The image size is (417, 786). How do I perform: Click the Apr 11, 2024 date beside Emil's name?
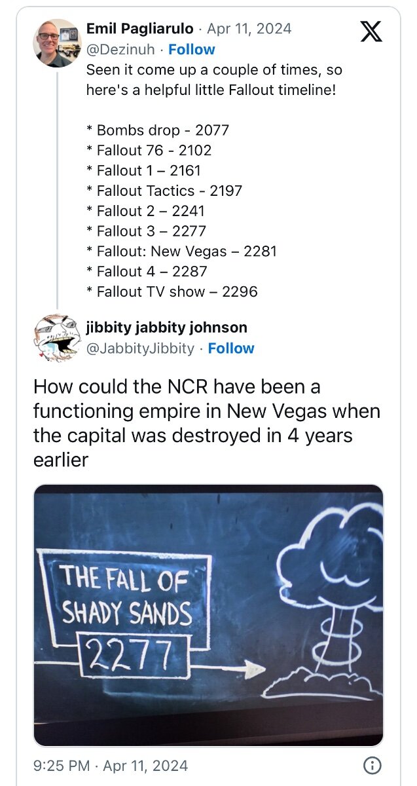click(x=249, y=29)
